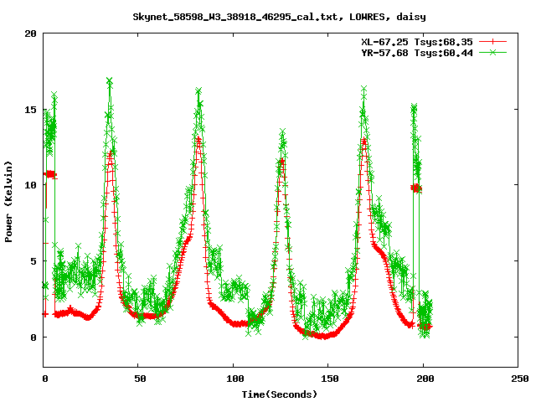Screen dimensions: 536x402
Task: Click the red XL legend line sample
Action: (492, 42)
